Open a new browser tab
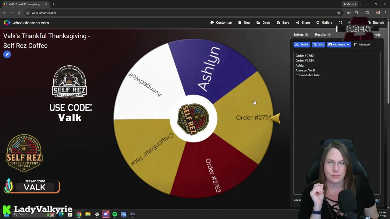 pyautogui.click(x=53, y=4)
